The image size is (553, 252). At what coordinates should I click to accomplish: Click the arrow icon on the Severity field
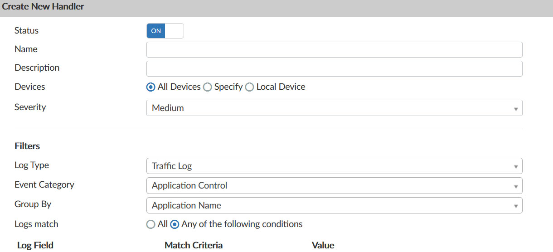pos(515,109)
